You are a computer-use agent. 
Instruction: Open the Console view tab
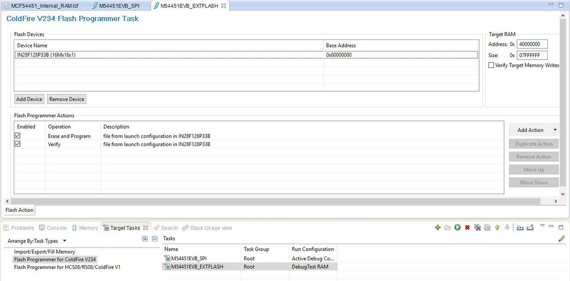click(x=53, y=228)
